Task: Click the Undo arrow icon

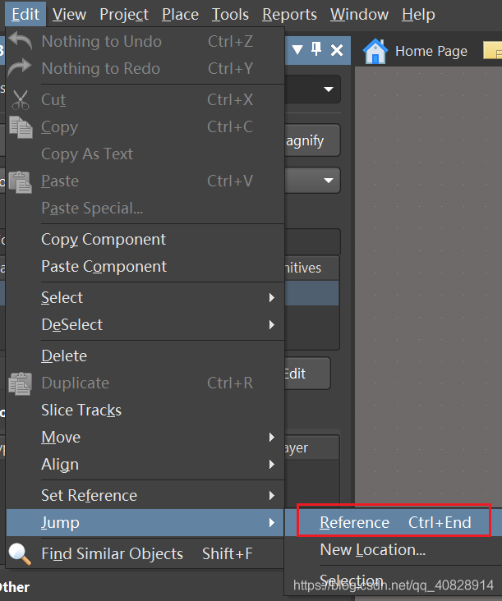Action: (21, 41)
